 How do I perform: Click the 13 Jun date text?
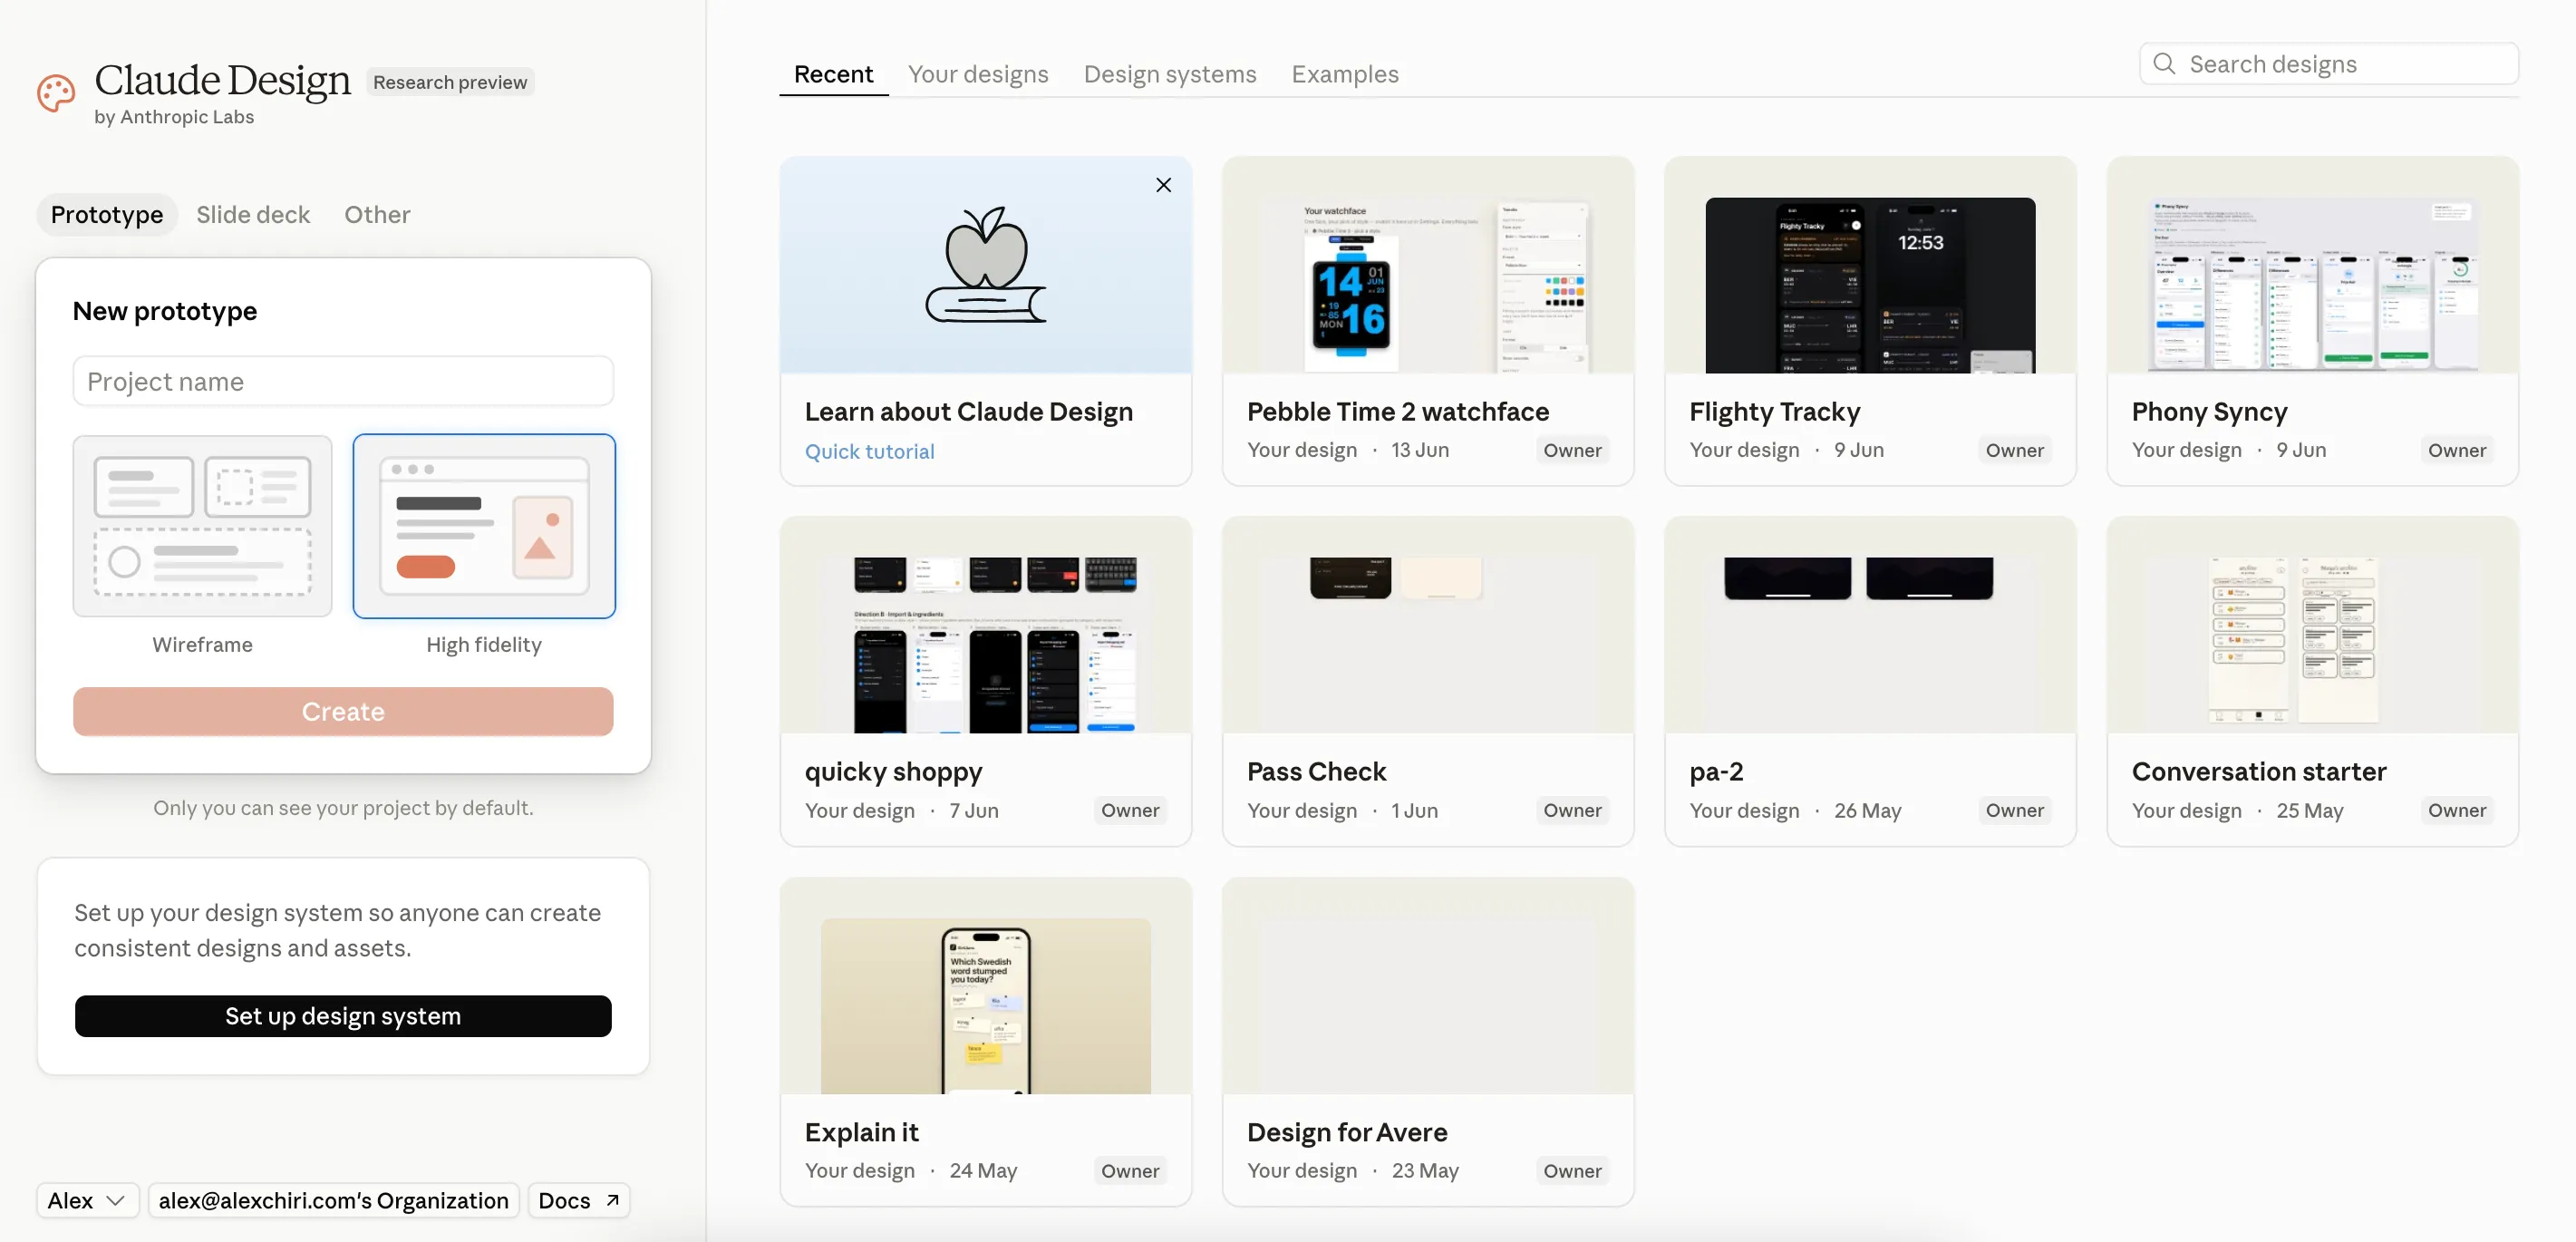coord(1419,450)
